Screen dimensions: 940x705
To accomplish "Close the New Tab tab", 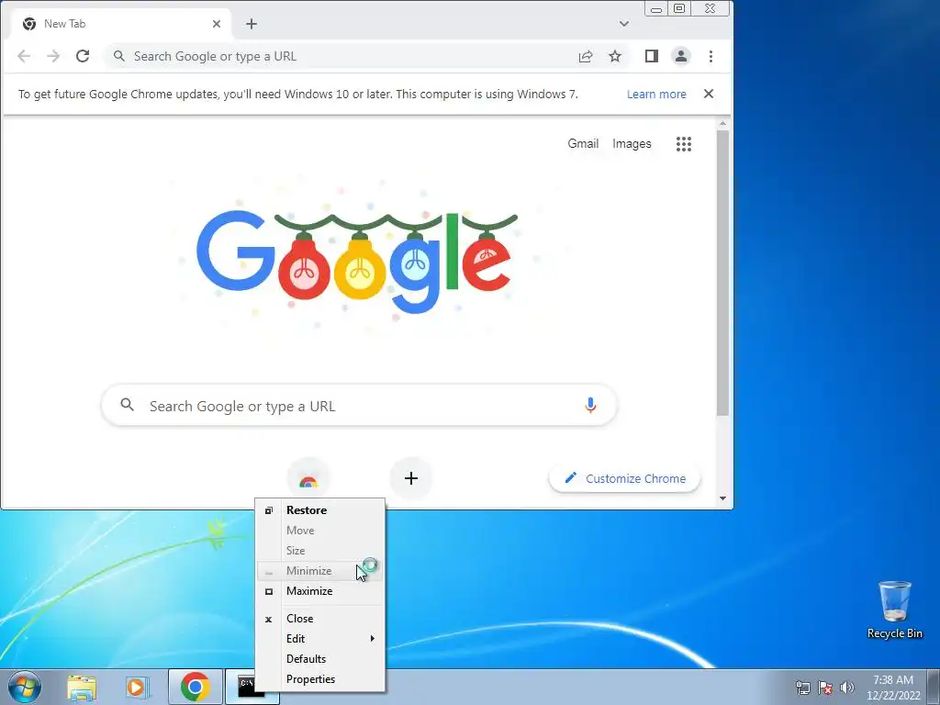I will coord(217,24).
